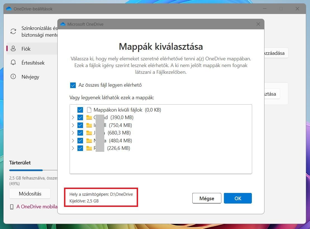Expand the 680,3 MB folder
310x229 pixels.
73,133
